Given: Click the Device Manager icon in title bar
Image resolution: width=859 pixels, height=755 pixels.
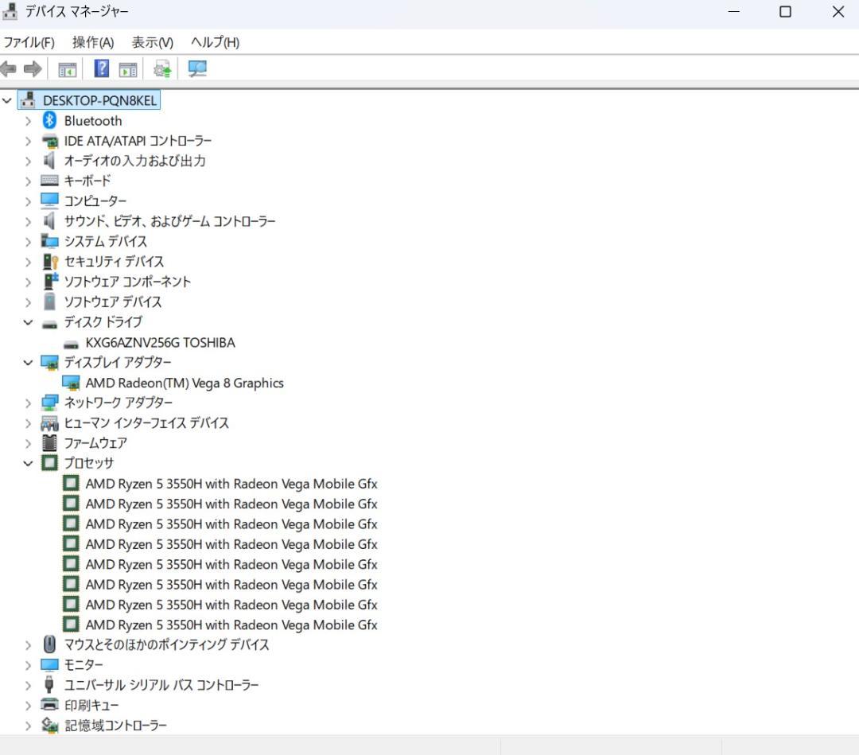Looking at the screenshot, I should coord(11,11).
